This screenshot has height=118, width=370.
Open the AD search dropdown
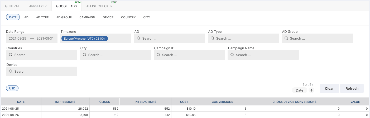(170, 38)
